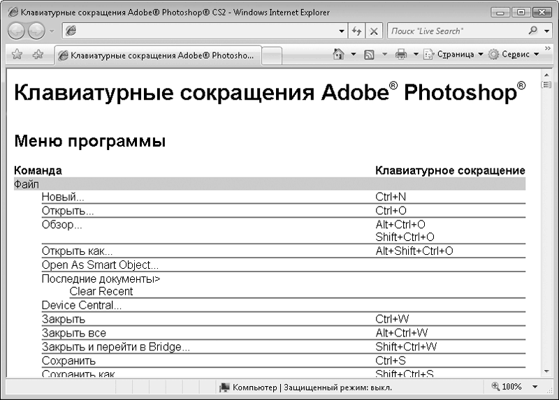Click inside the Live Search field
The image size is (559, 400).
[454, 31]
